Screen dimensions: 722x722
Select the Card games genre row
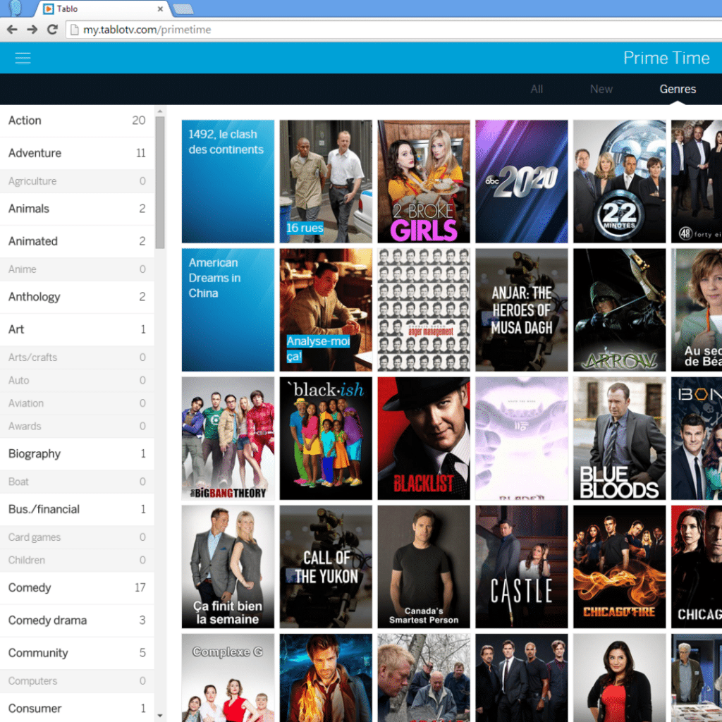click(x=77, y=537)
